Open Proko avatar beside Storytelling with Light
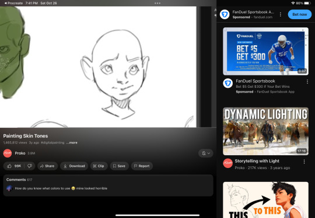Screen dimensions: 315x218 tap(228, 163)
